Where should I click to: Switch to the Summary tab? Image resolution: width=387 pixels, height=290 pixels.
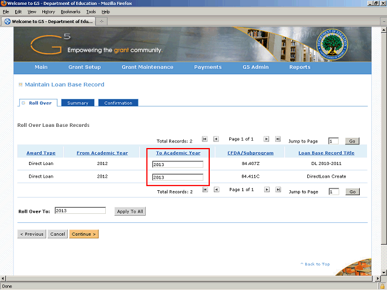click(x=78, y=103)
